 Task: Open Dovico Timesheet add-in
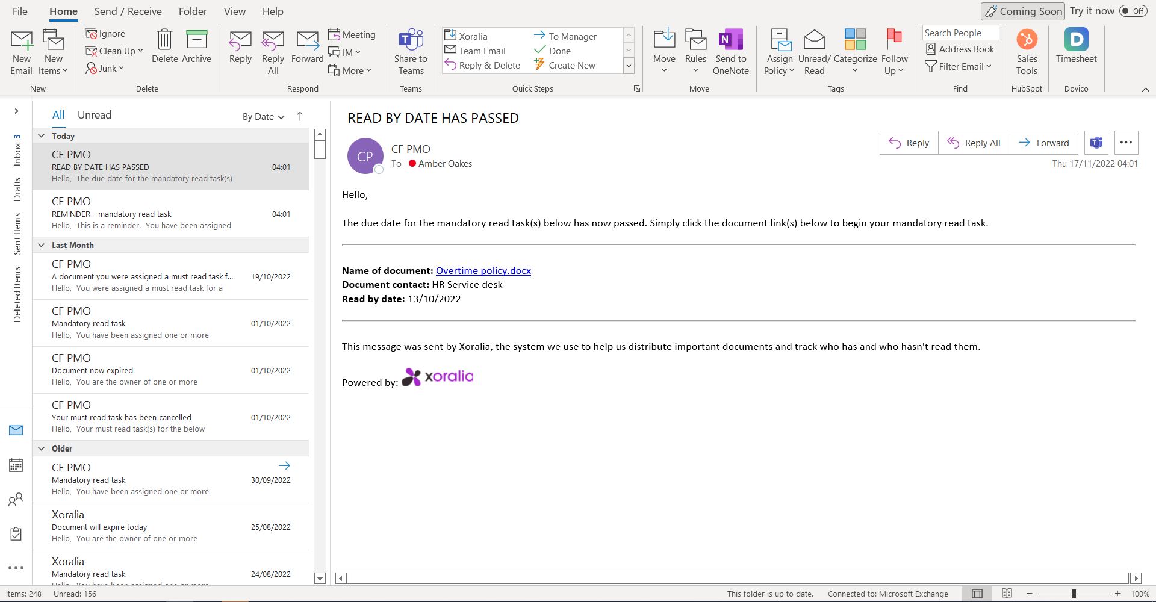click(x=1076, y=46)
